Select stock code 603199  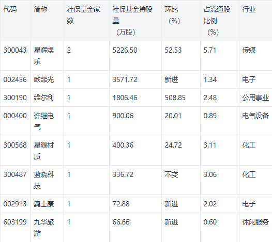click(15, 222)
